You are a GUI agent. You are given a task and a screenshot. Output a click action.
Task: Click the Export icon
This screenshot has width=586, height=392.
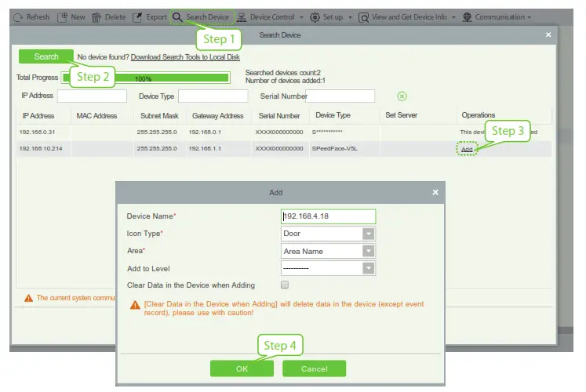(x=137, y=17)
